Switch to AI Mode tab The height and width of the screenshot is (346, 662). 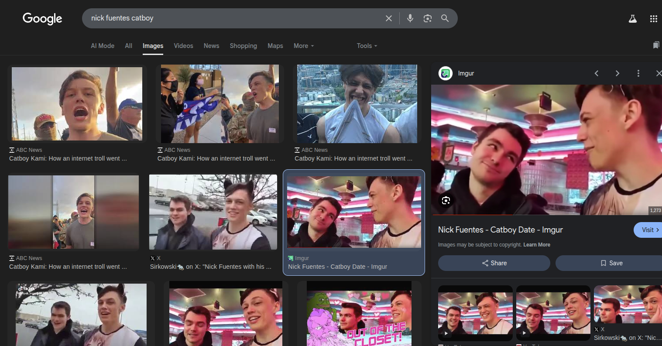pyautogui.click(x=103, y=46)
